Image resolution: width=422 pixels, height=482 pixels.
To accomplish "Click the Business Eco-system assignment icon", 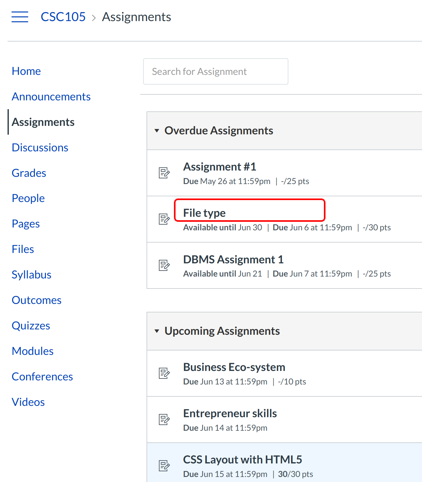I will pyautogui.click(x=164, y=373).
